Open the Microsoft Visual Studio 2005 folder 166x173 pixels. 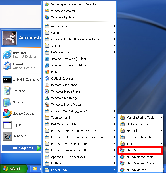point(79,150)
